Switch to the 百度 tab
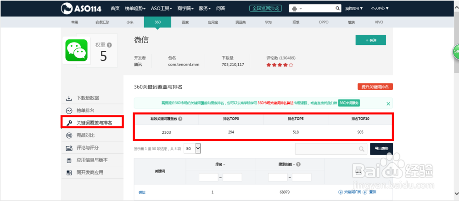Viewport: 459px width, 201px height. tap(185, 22)
